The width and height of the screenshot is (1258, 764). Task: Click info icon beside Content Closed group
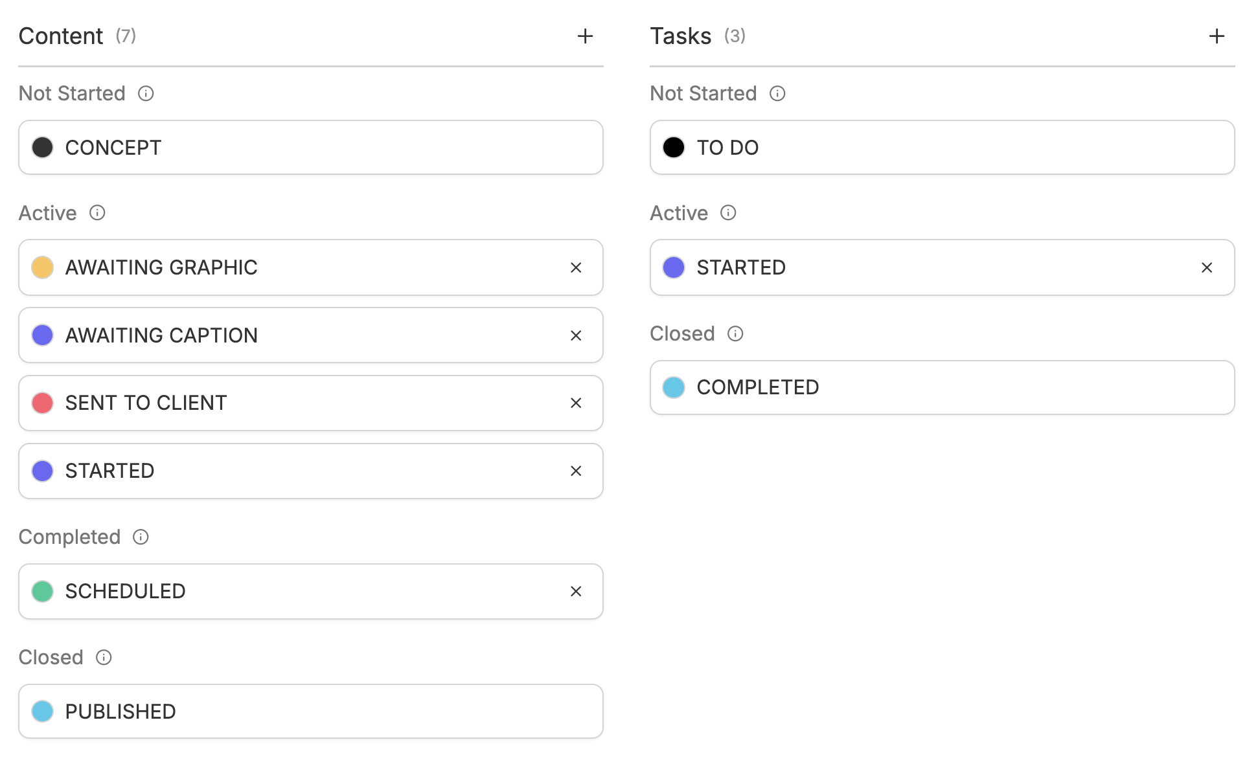tap(104, 658)
